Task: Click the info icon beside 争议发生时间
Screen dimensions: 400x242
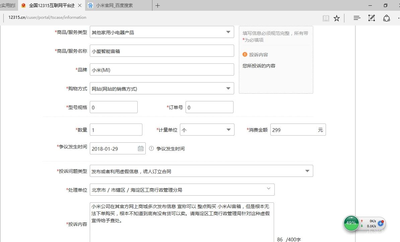Action: pyautogui.click(x=151, y=148)
